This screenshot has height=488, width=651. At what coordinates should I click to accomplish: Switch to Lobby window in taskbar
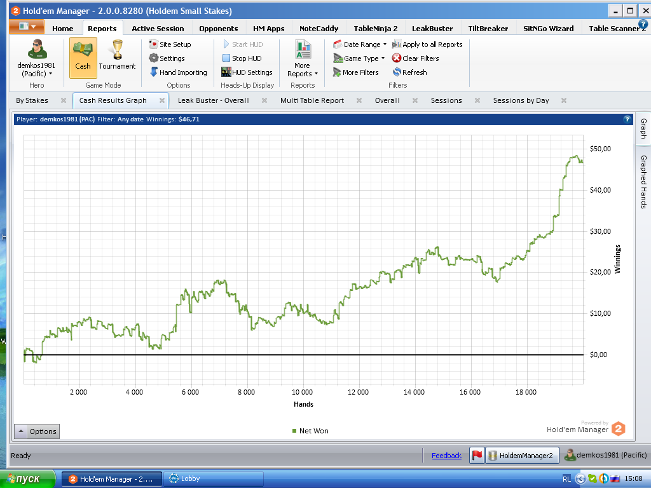click(214, 479)
